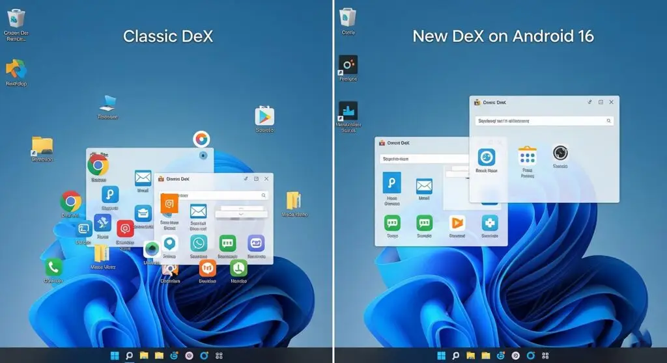The width and height of the screenshot is (667, 363).
Task: Open the Recycle Bin on Classic DeX desktop
Action: (16, 19)
